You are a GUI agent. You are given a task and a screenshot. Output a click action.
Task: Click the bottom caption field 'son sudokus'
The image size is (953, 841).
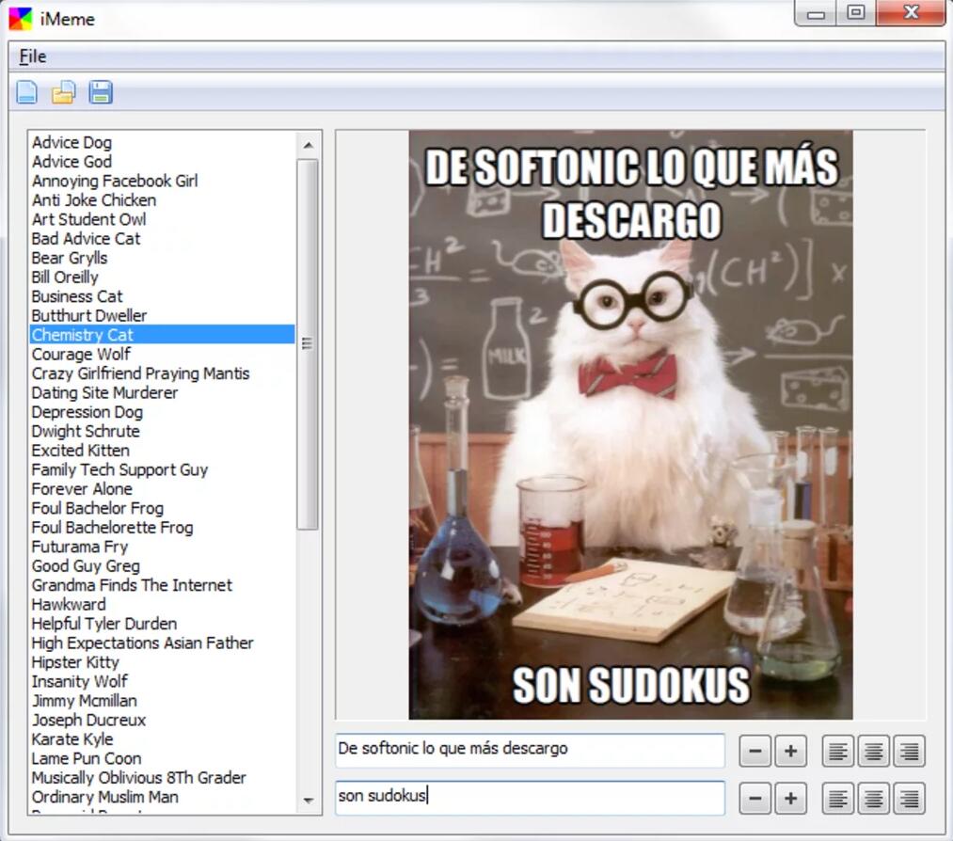530,797
